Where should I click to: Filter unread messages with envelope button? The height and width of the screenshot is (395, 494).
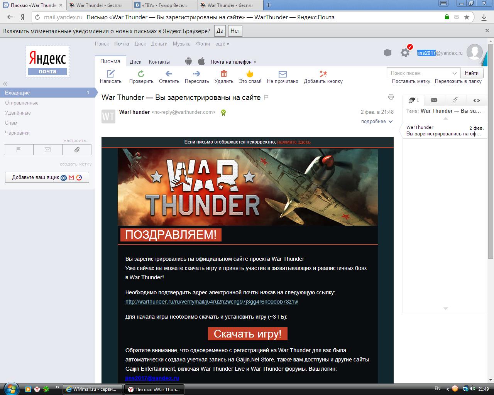point(48,150)
